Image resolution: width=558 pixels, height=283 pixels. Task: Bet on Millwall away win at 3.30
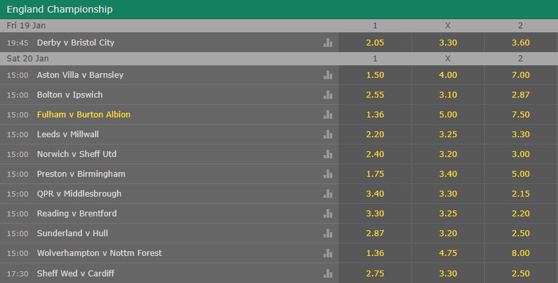[x=520, y=135]
